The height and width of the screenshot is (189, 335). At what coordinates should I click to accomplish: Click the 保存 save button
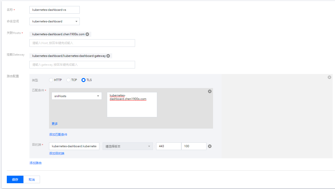tap(15, 179)
